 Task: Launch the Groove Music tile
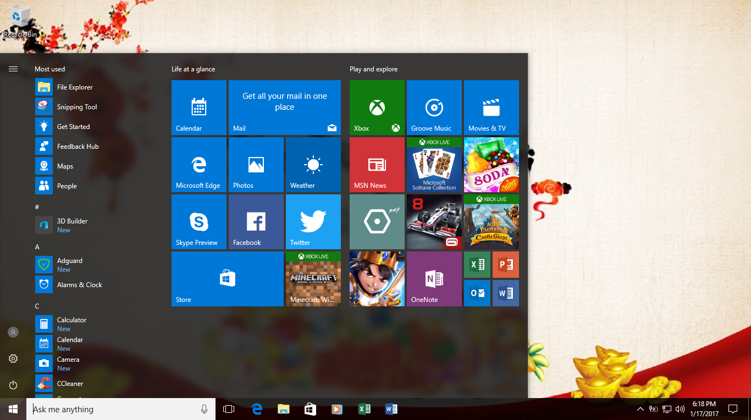[434, 108]
